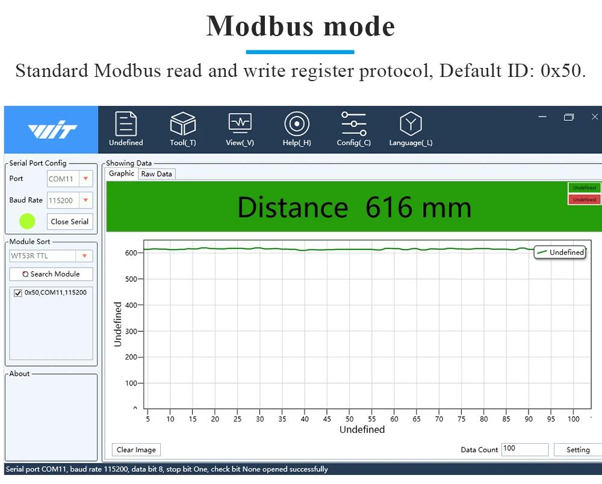Expand the Port COM11 dropdown
This screenshot has width=602, height=484.
coord(85,179)
